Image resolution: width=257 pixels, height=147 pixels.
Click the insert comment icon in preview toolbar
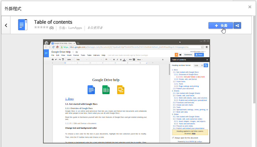(x=134, y=60)
